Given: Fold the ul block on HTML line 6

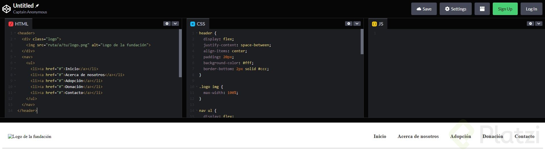Looking at the screenshot, I should point(15,63).
